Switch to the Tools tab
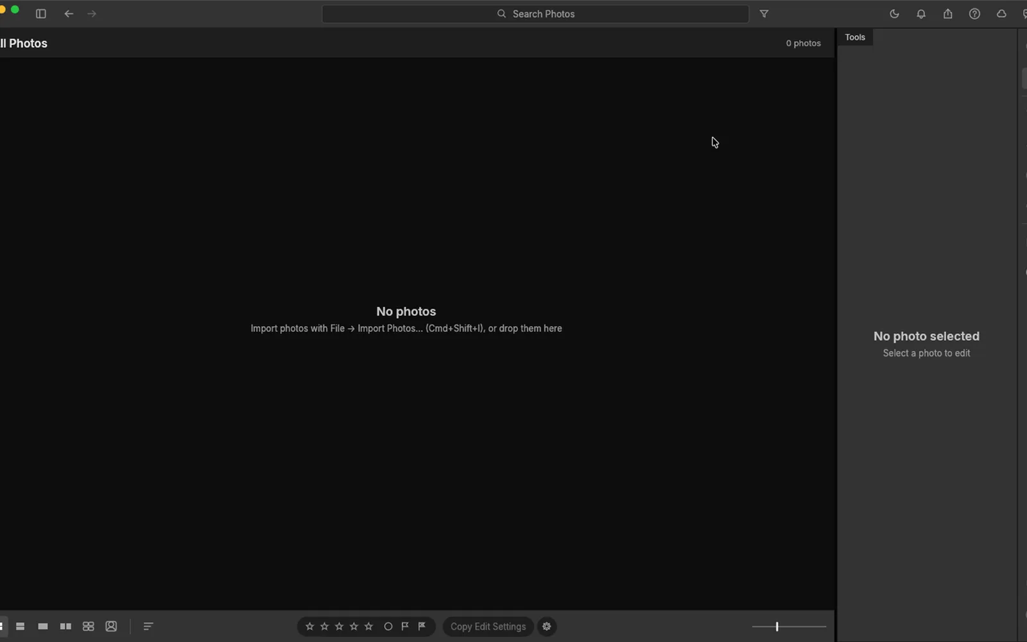Image resolution: width=1027 pixels, height=642 pixels. [x=855, y=37]
